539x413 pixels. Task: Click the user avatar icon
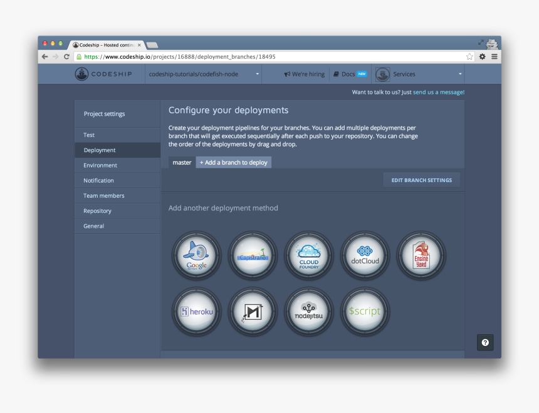coord(382,74)
